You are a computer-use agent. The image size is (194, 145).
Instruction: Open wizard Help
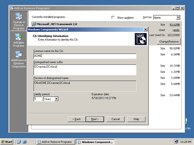pos(136,119)
